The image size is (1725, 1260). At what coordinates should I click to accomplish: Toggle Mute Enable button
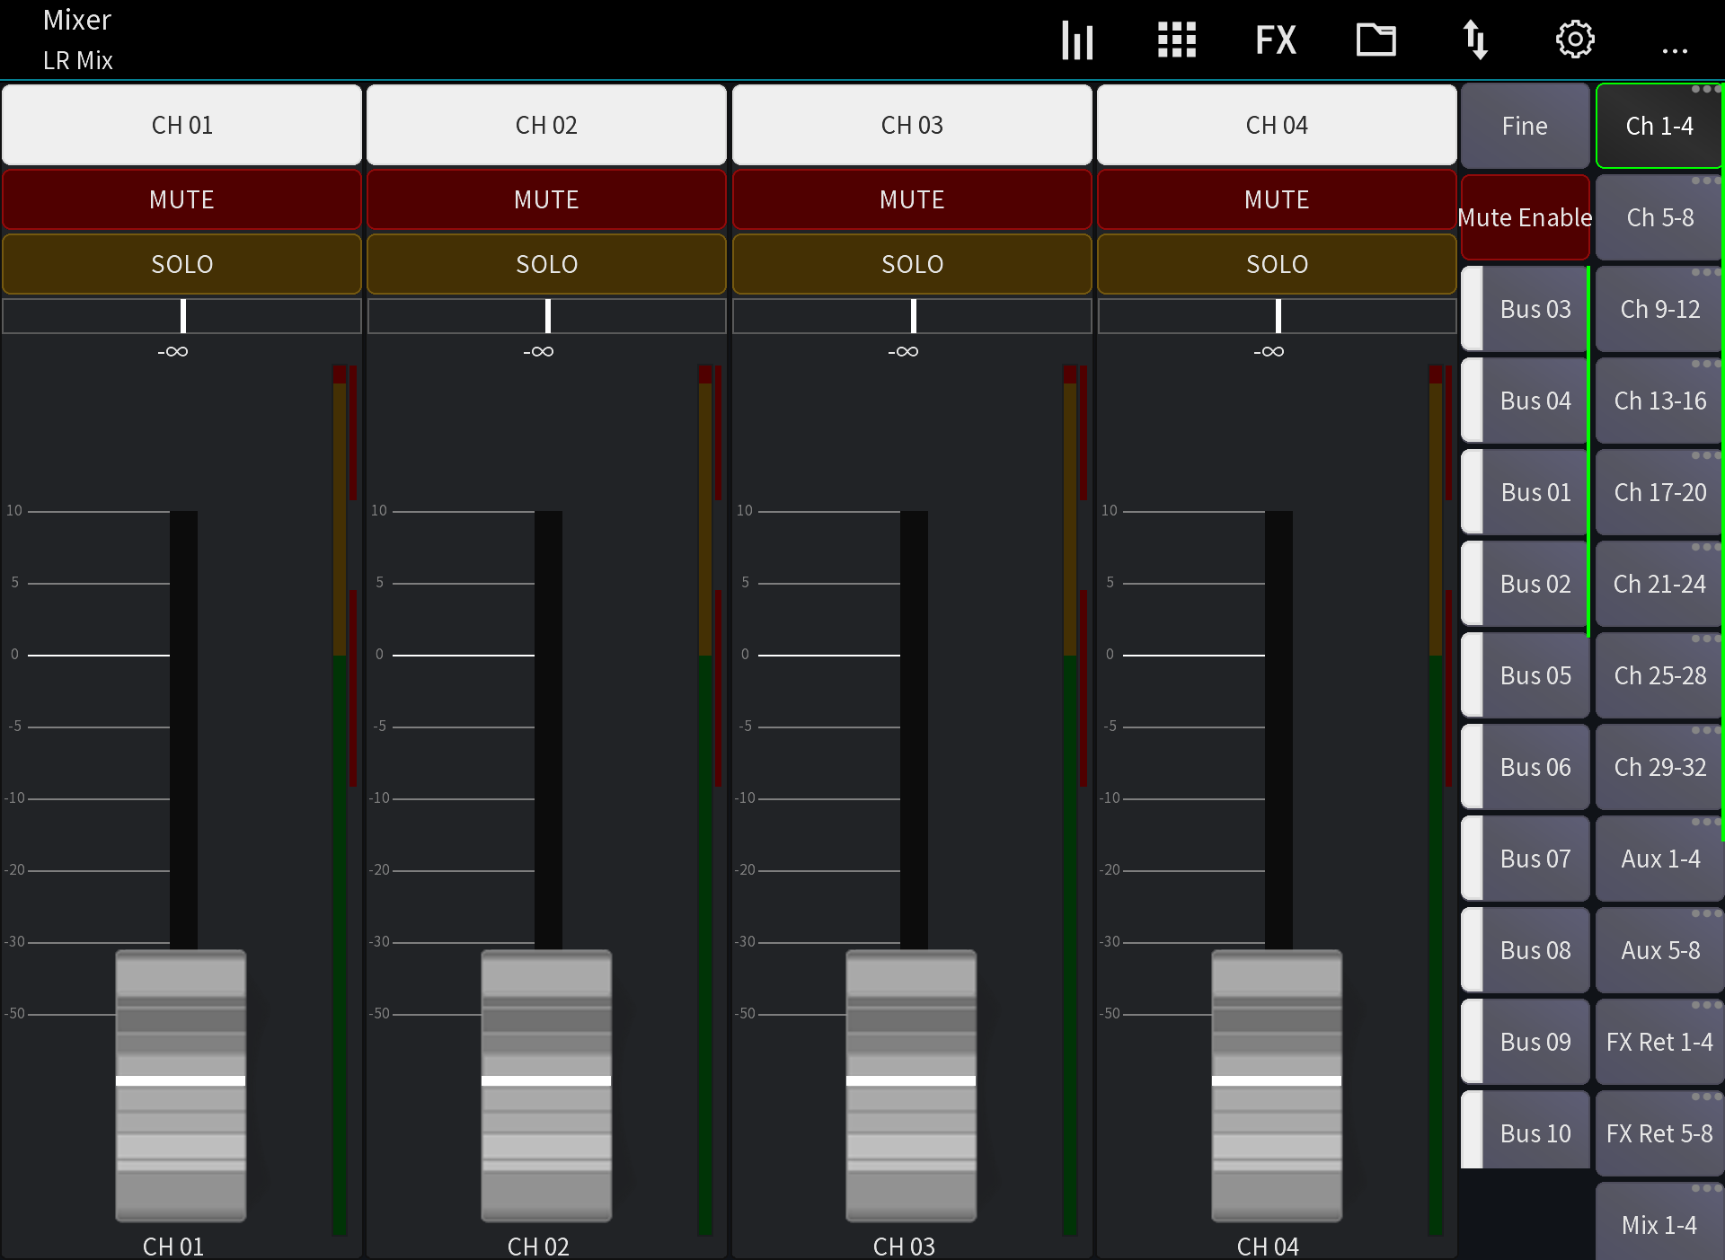point(1525,217)
